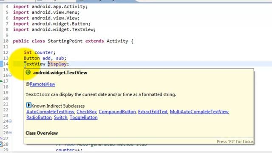Click 'StartingPoint' class name on line 10

coord(65,41)
